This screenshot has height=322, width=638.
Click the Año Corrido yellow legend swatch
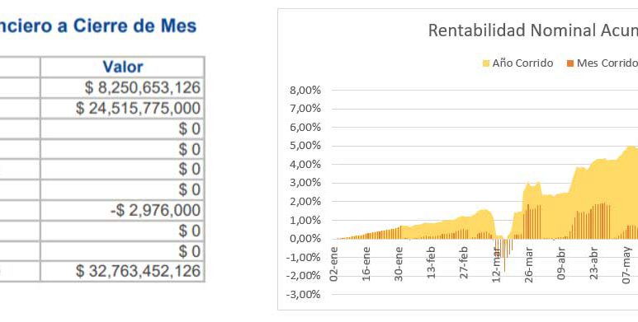(x=486, y=63)
